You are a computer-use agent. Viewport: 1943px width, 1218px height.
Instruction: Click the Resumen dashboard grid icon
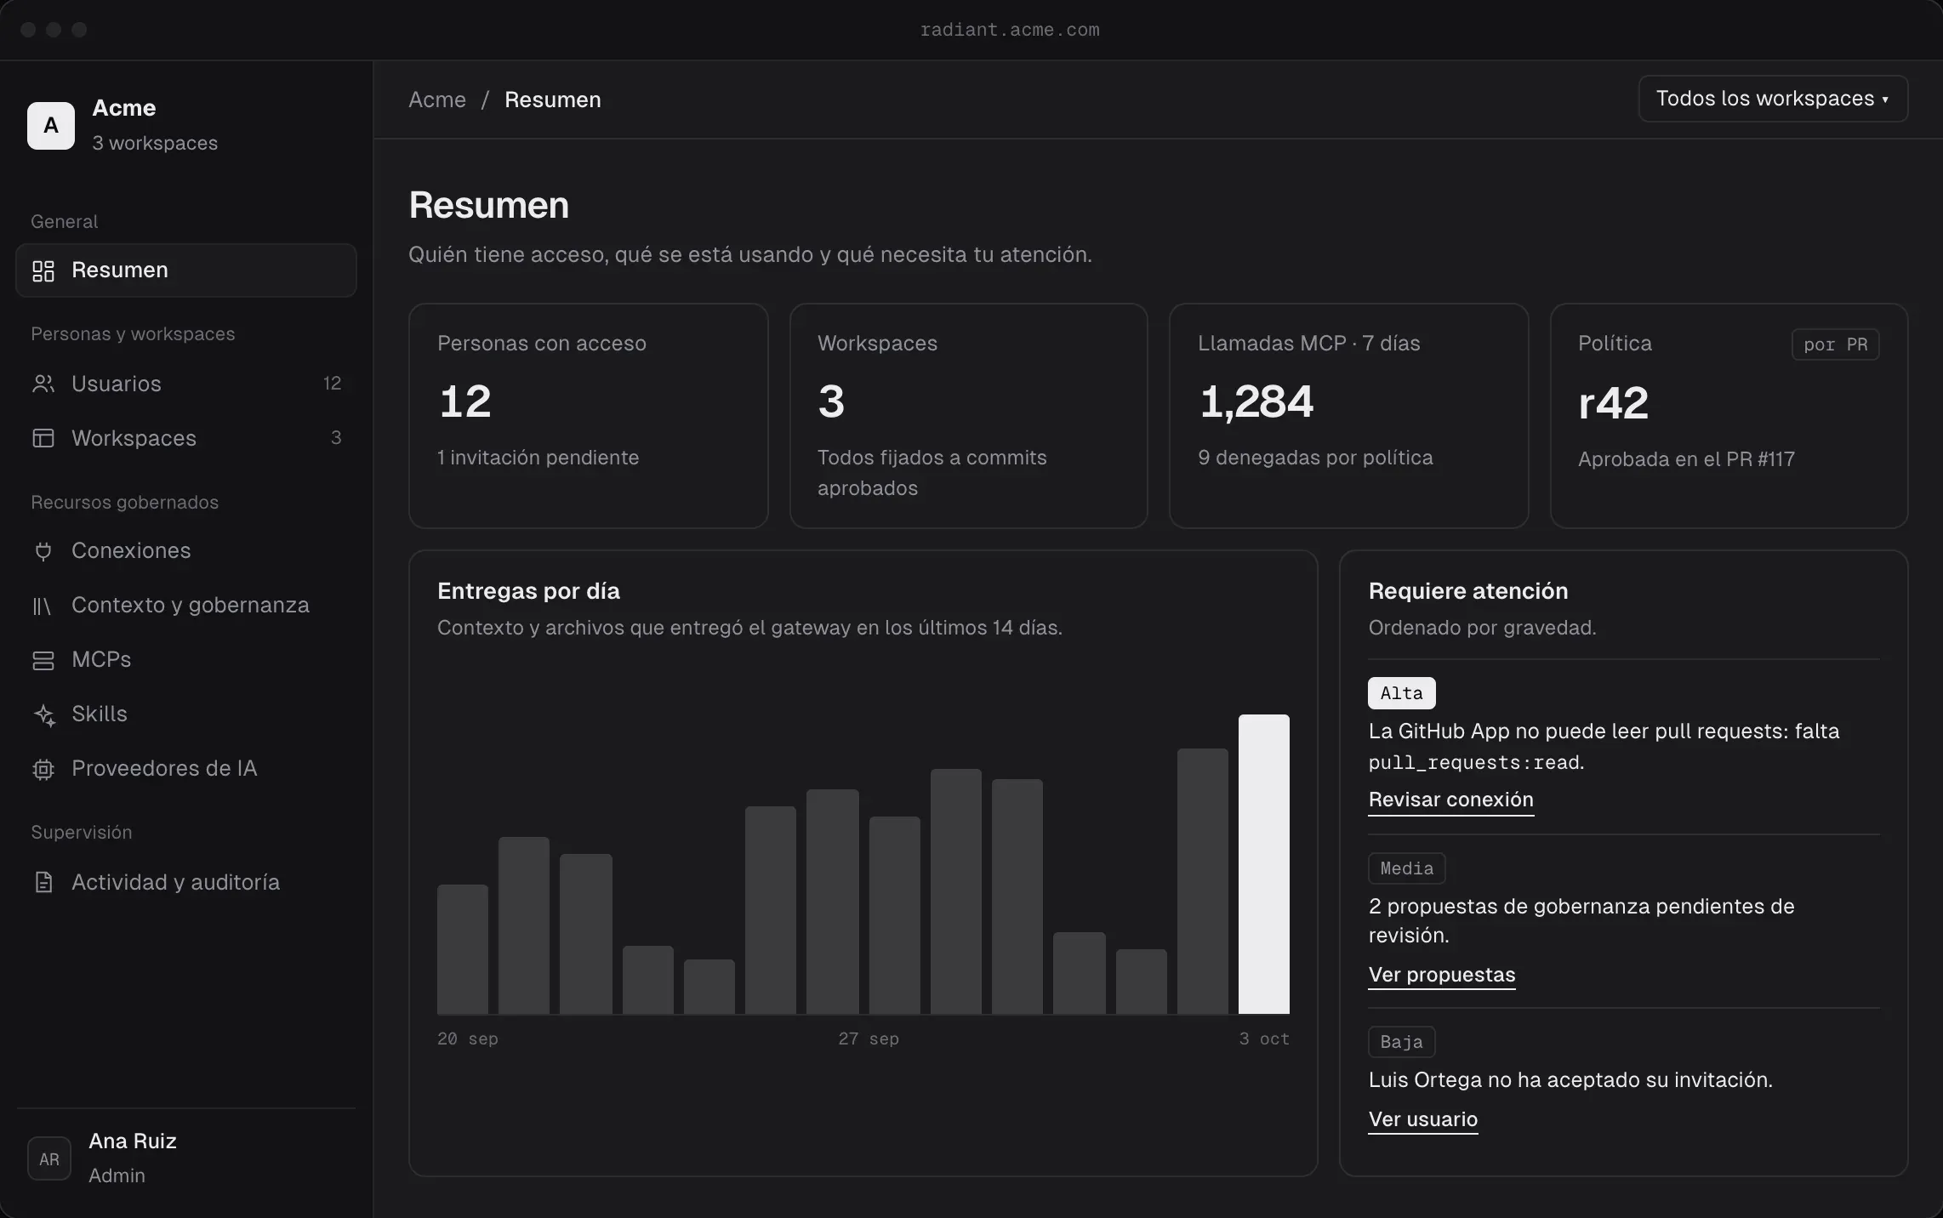(x=43, y=270)
